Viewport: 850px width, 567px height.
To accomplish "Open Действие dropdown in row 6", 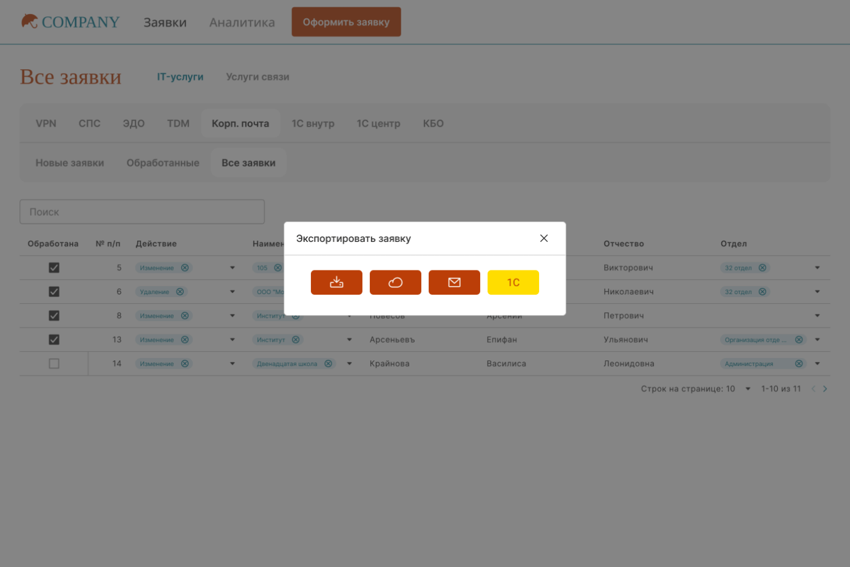I will (x=232, y=292).
